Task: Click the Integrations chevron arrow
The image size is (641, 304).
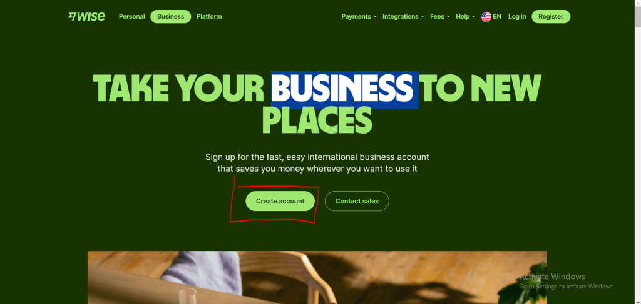Action: coord(423,17)
